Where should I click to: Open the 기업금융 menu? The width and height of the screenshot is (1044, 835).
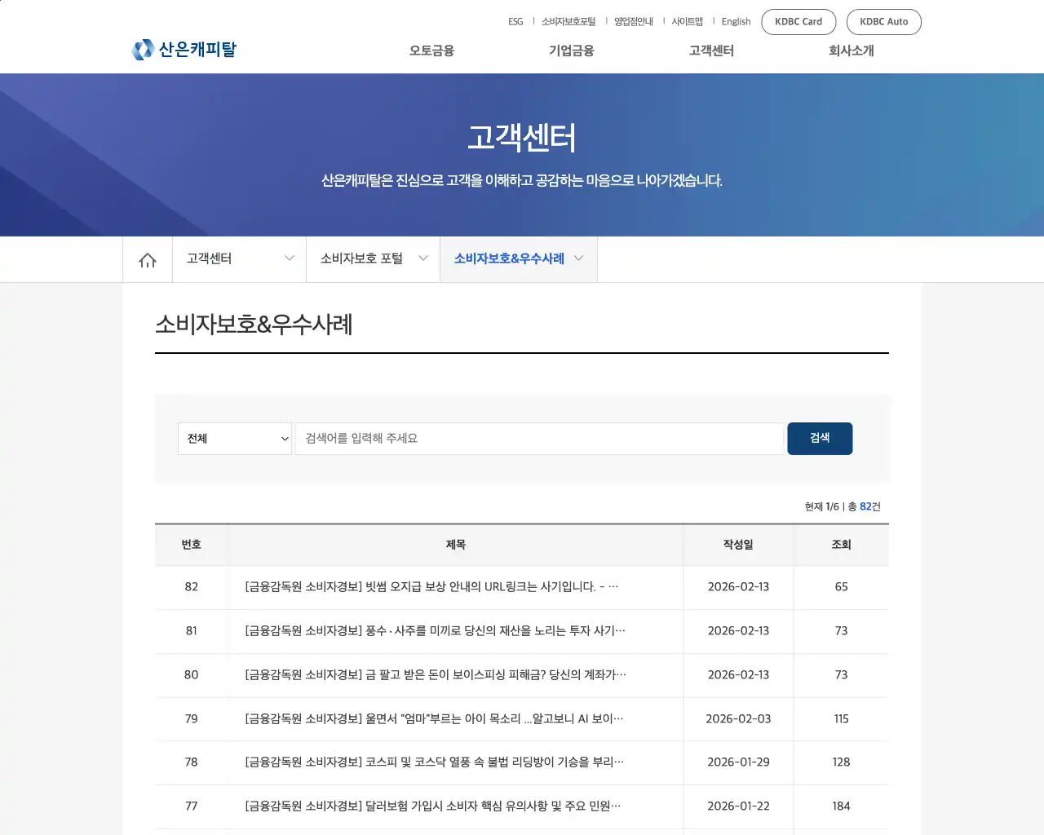click(x=571, y=51)
